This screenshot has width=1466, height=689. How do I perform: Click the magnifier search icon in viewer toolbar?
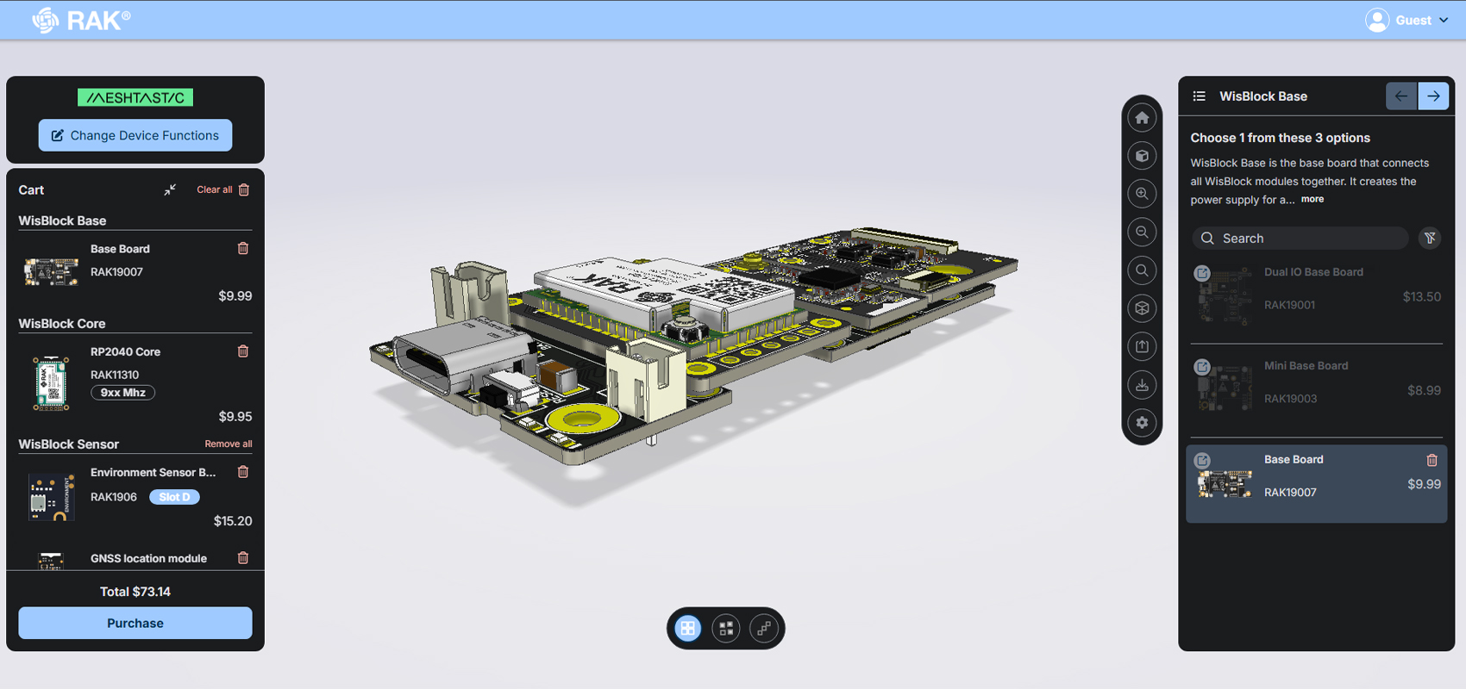tap(1143, 270)
